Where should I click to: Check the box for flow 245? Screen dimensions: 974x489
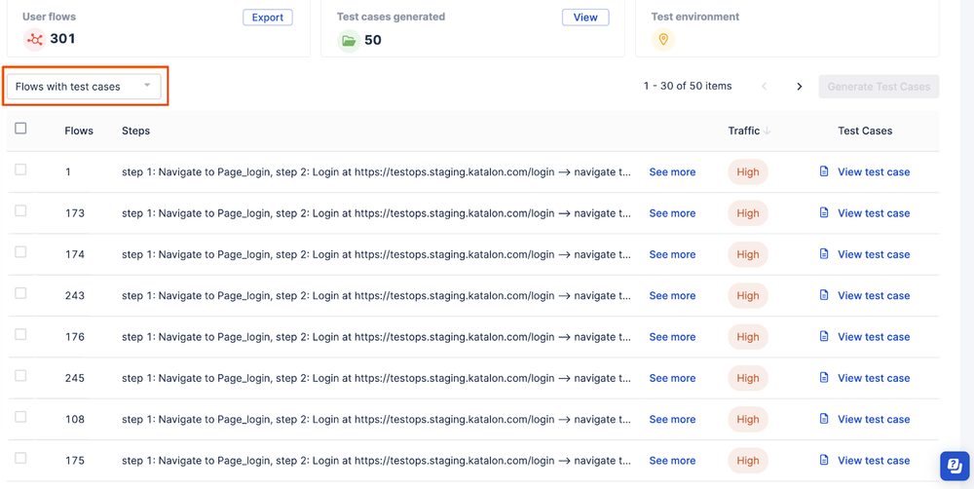pos(20,376)
